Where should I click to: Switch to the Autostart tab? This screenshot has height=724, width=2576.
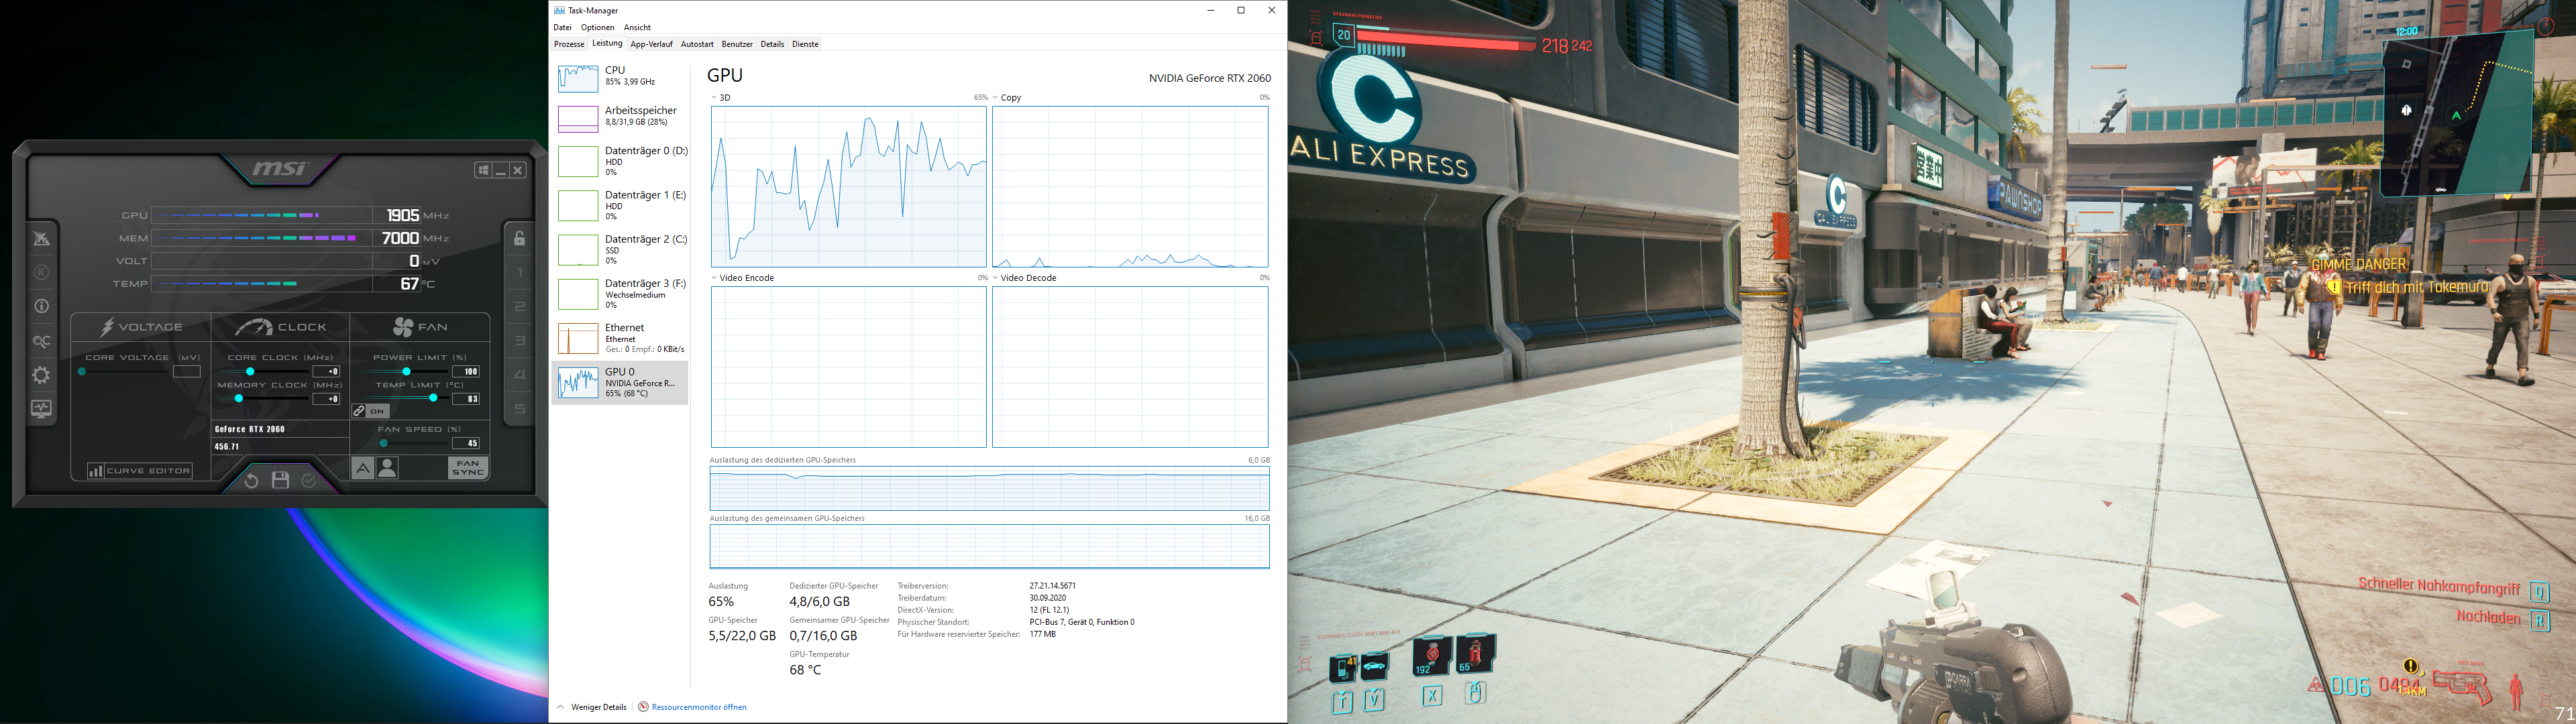(697, 44)
